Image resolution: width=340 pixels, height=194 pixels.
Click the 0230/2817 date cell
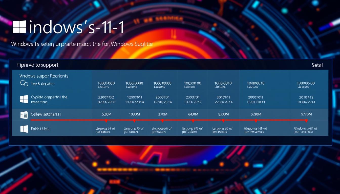pyautogui.click(x=107, y=102)
